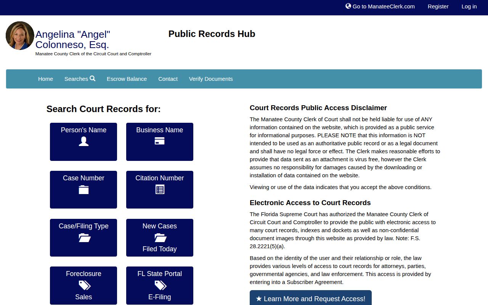The width and height of the screenshot is (488, 305).
Task: Click the Register link
Action: (438, 6)
